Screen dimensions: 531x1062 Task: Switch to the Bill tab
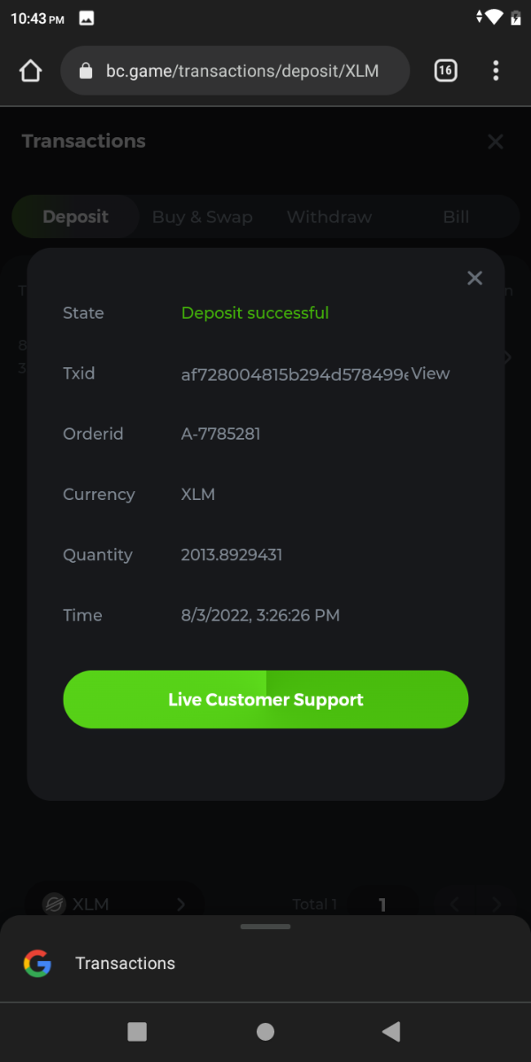point(456,217)
